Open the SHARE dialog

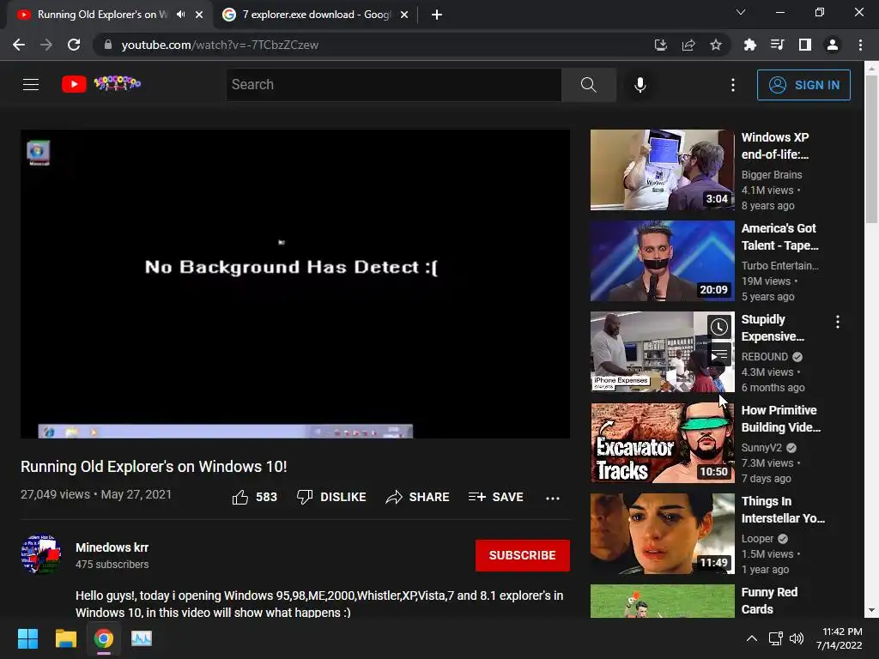coord(418,497)
